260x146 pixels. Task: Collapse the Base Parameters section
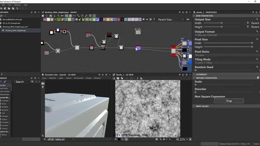tap(194, 16)
